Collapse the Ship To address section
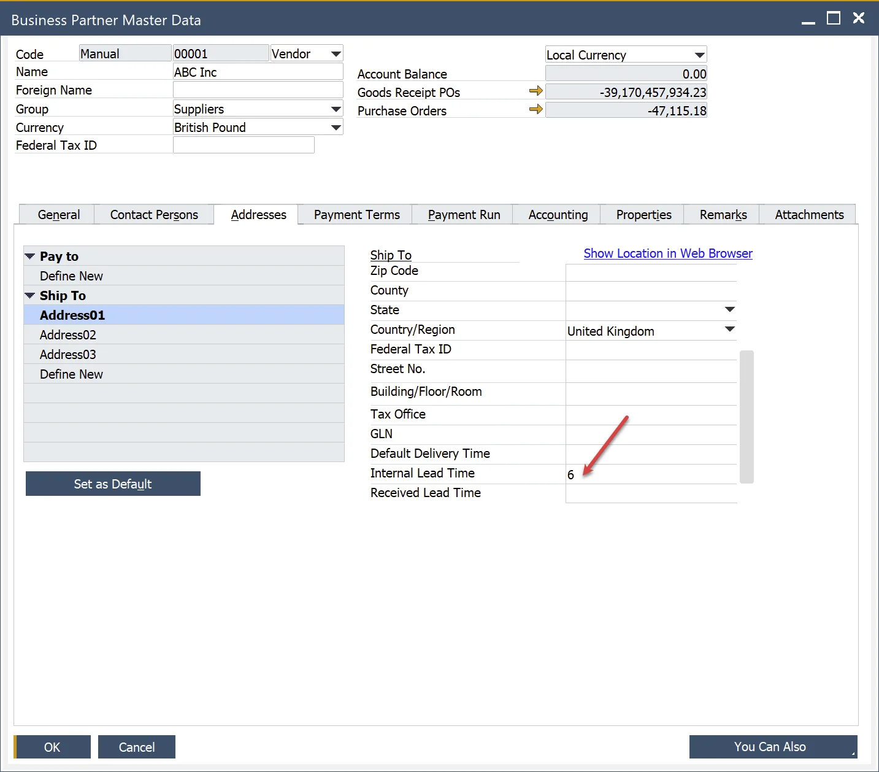Viewport: 879px width, 772px height. [x=29, y=296]
